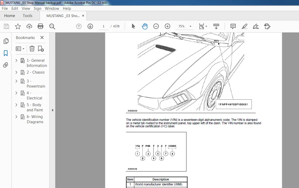
Task: Collapse the navigation pane arrow
Action: tap(52, 110)
